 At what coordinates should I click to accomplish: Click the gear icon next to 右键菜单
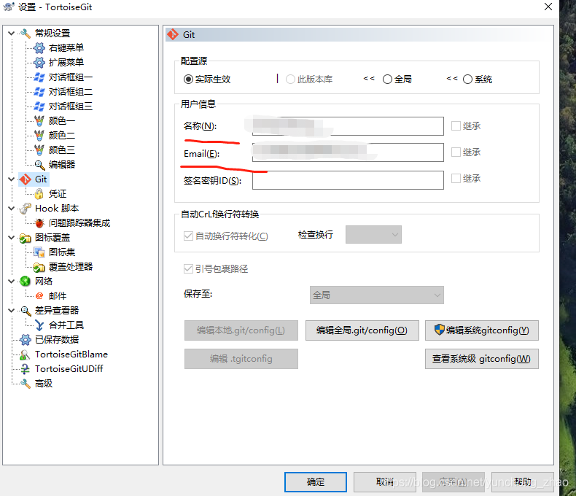pyautogui.click(x=39, y=47)
